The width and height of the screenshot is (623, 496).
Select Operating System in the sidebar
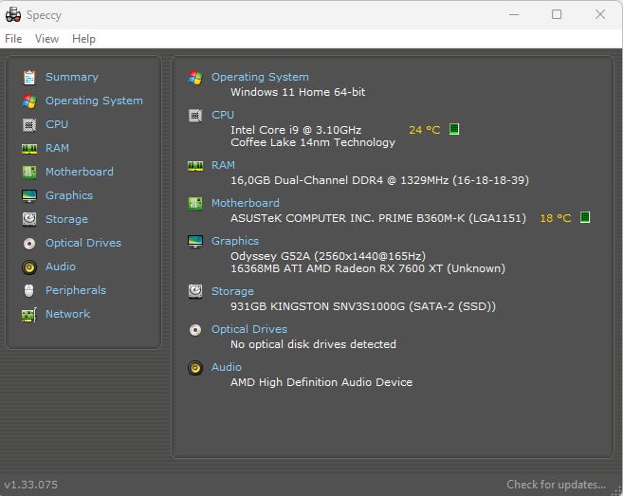click(94, 101)
